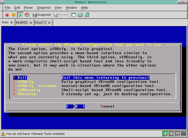Toggle the sidebar panel view icon
This screenshot has width=188, height=138.
point(73,15)
